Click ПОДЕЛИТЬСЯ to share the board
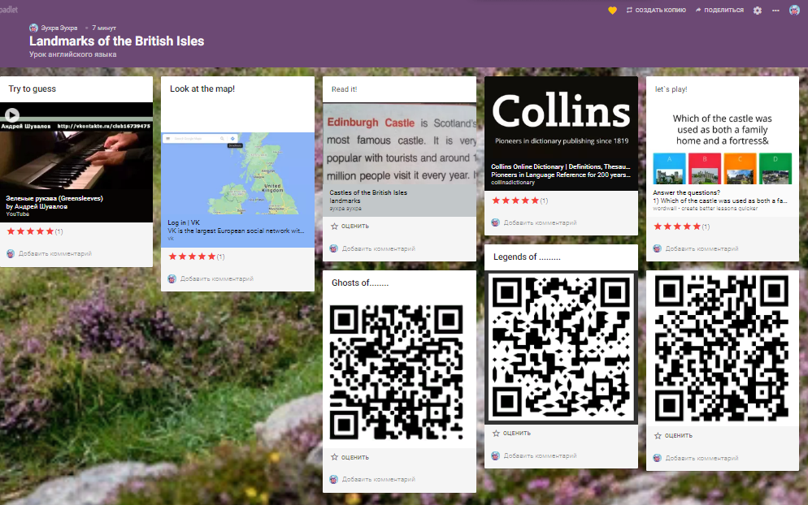The image size is (808, 505). pos(719,10)
